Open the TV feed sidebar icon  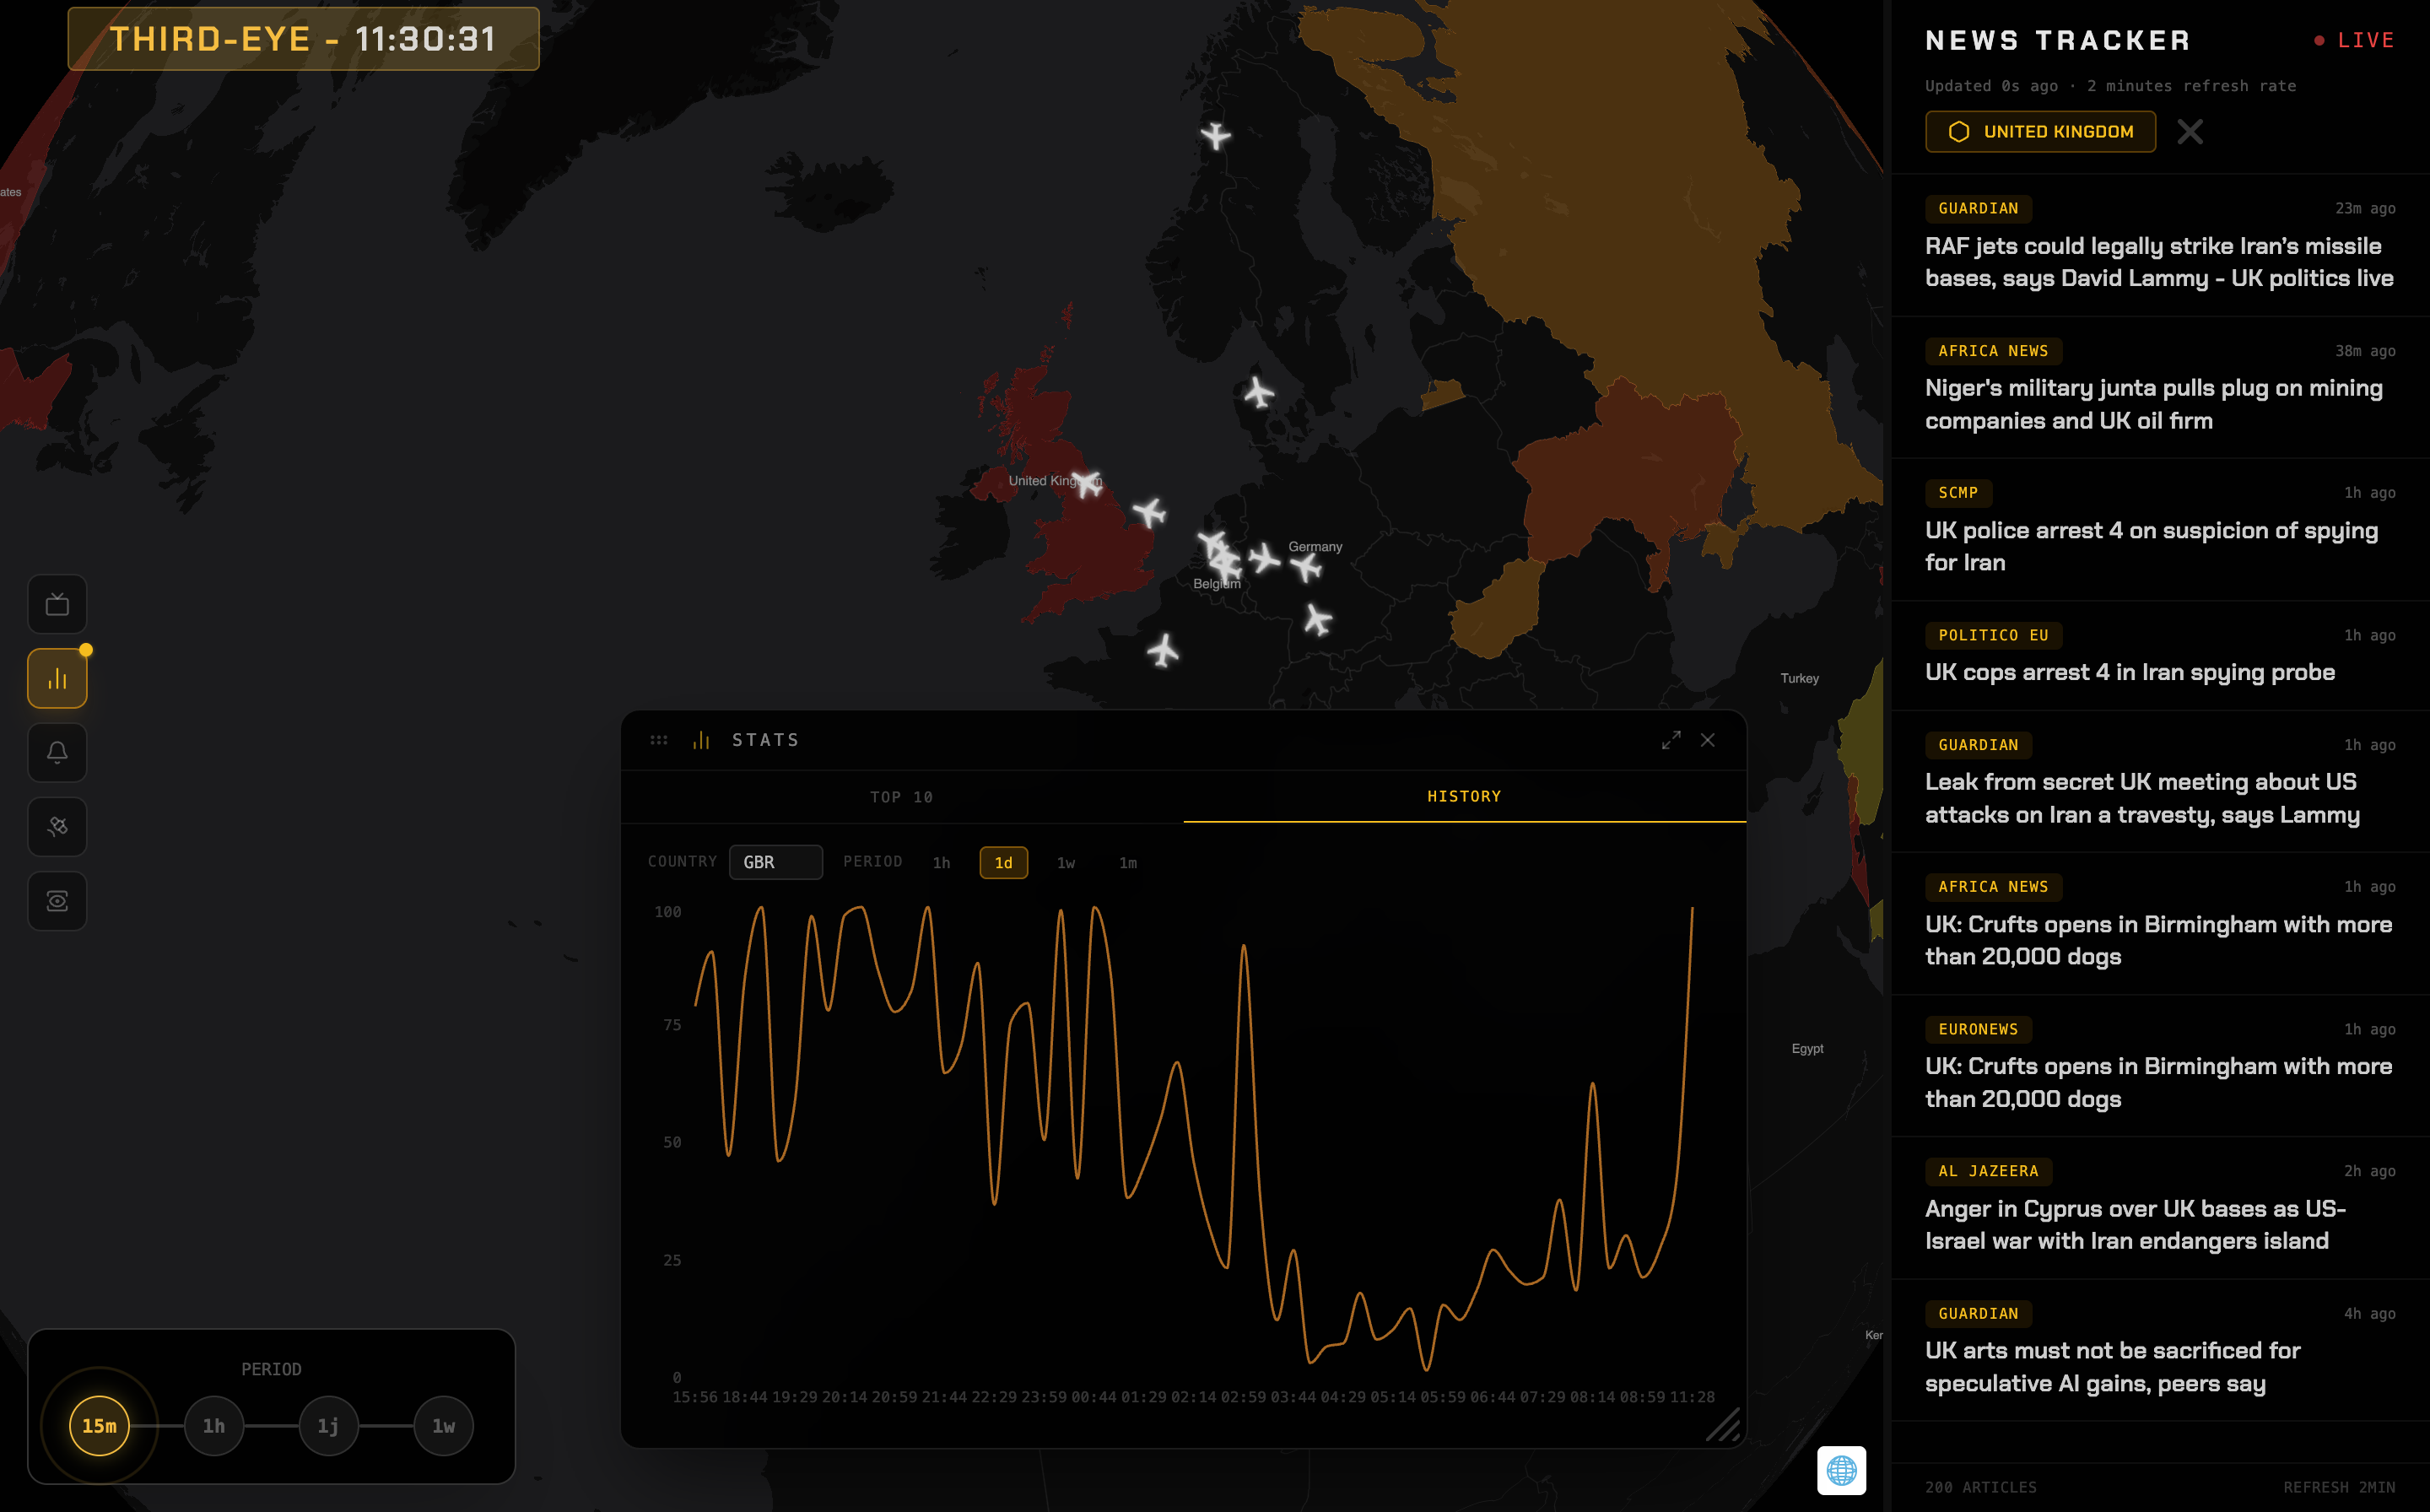57,604
